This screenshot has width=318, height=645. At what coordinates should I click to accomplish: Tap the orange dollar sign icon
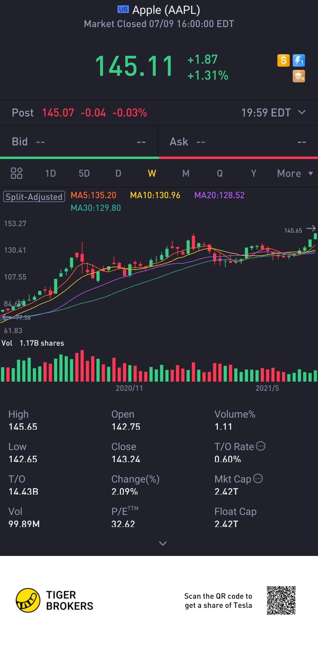tap(284, 60)
